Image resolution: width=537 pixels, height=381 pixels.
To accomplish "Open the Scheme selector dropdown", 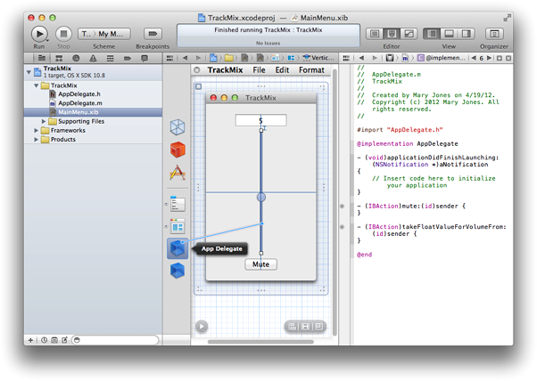I will [x=104, y=34].
